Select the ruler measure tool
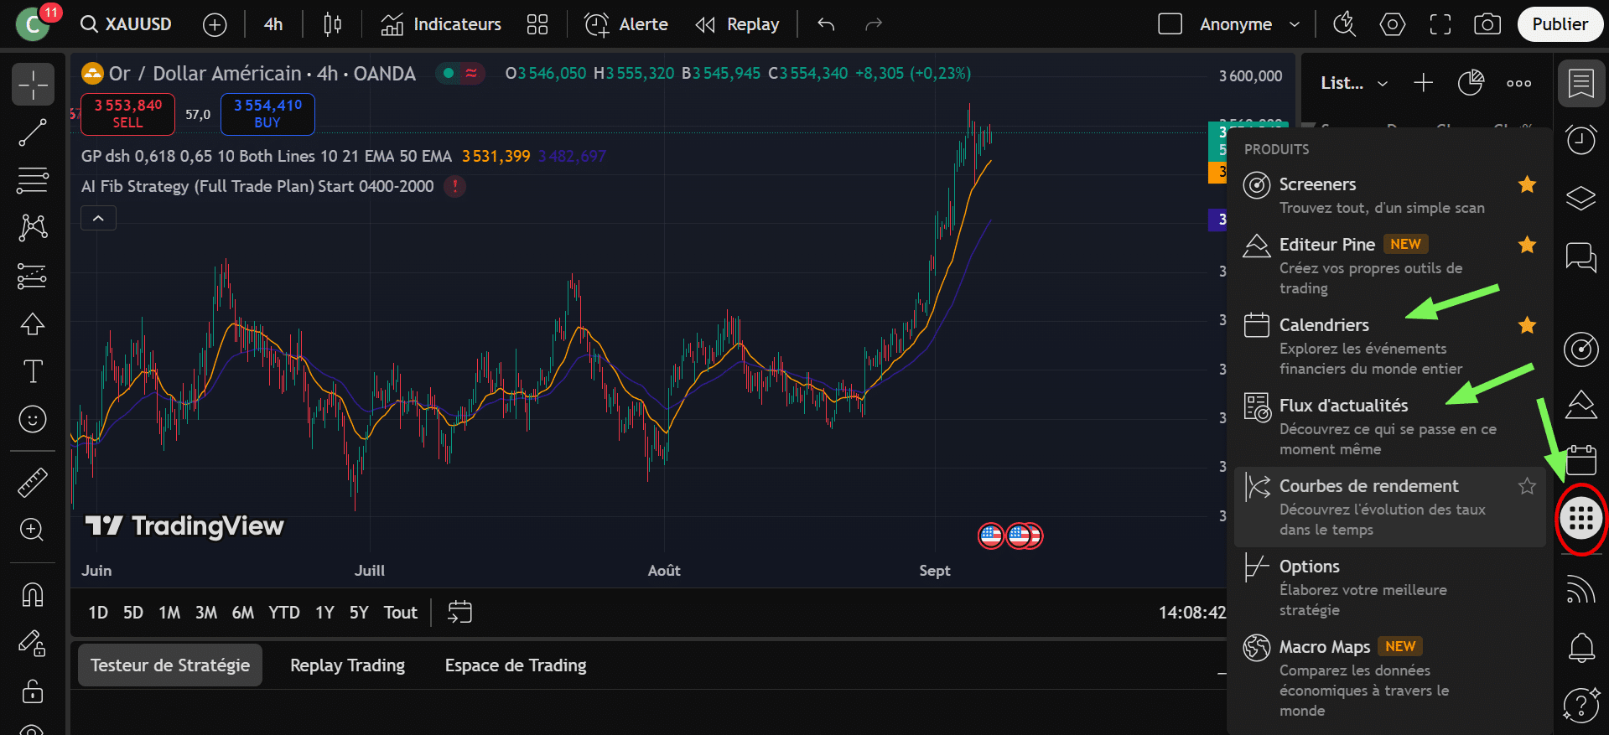 [x=33, y=483]
